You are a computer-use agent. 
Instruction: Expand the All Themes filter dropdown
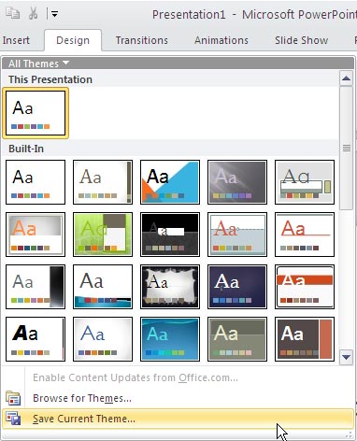tap(38, 64)
